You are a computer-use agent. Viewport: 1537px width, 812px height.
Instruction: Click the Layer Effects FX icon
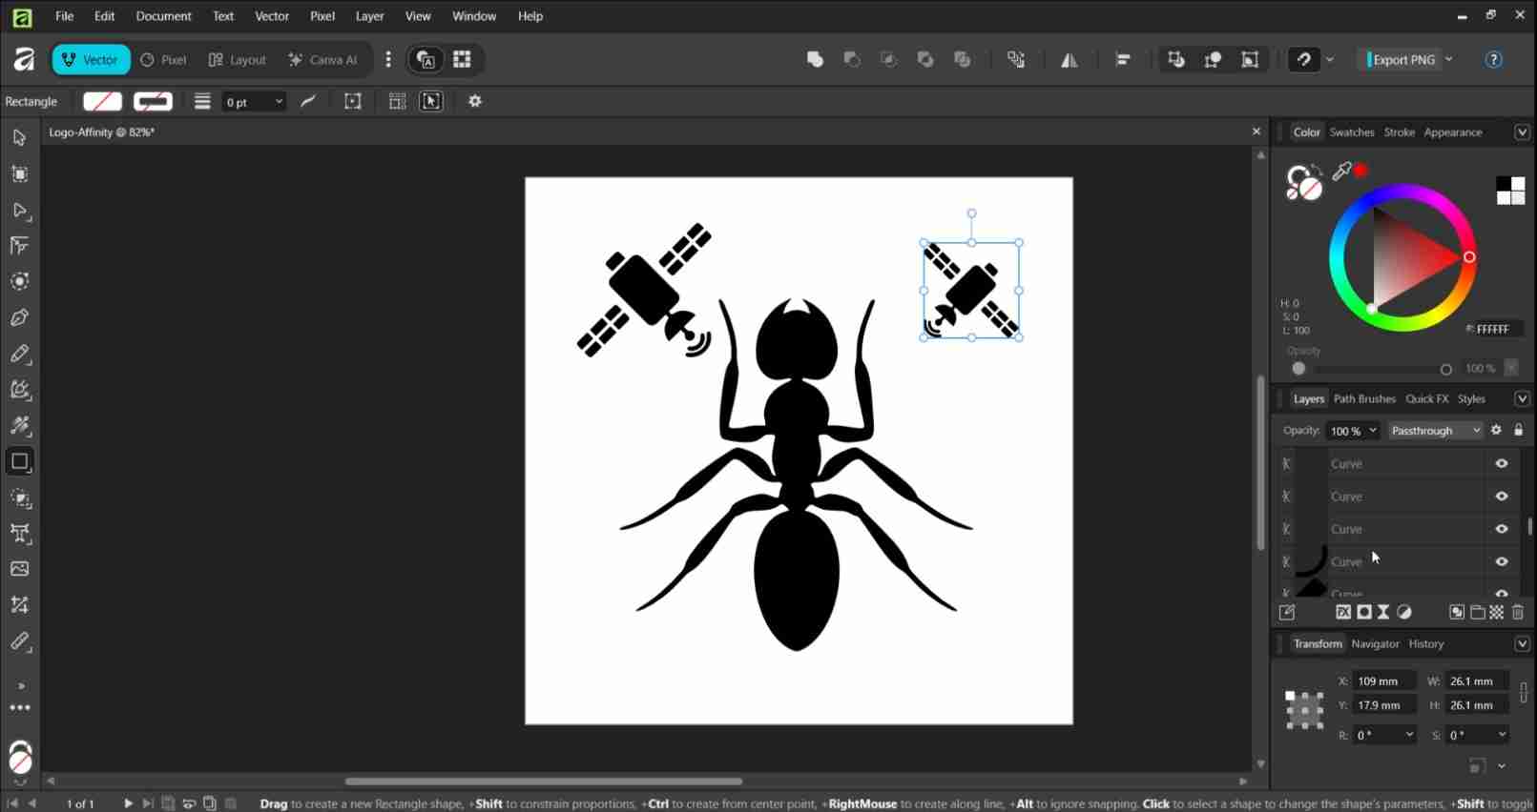1343,613
